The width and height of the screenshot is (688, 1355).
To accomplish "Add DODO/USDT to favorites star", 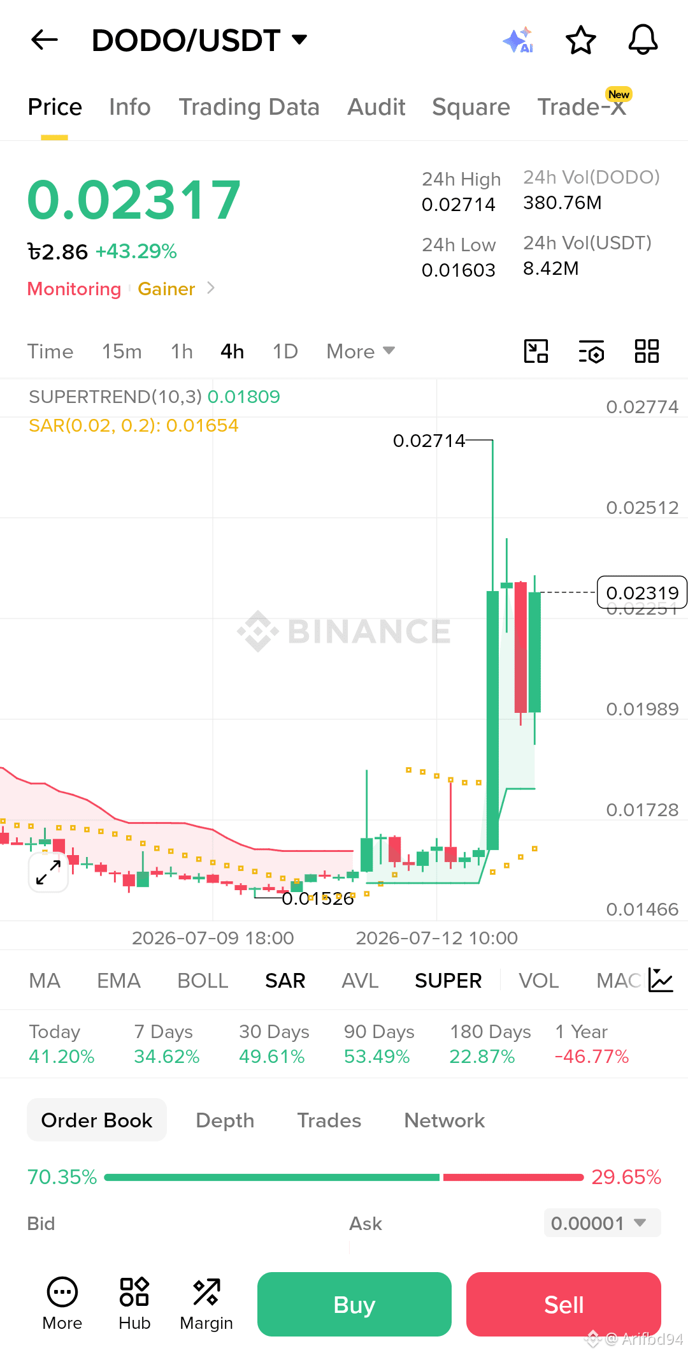I will [581, 40].
